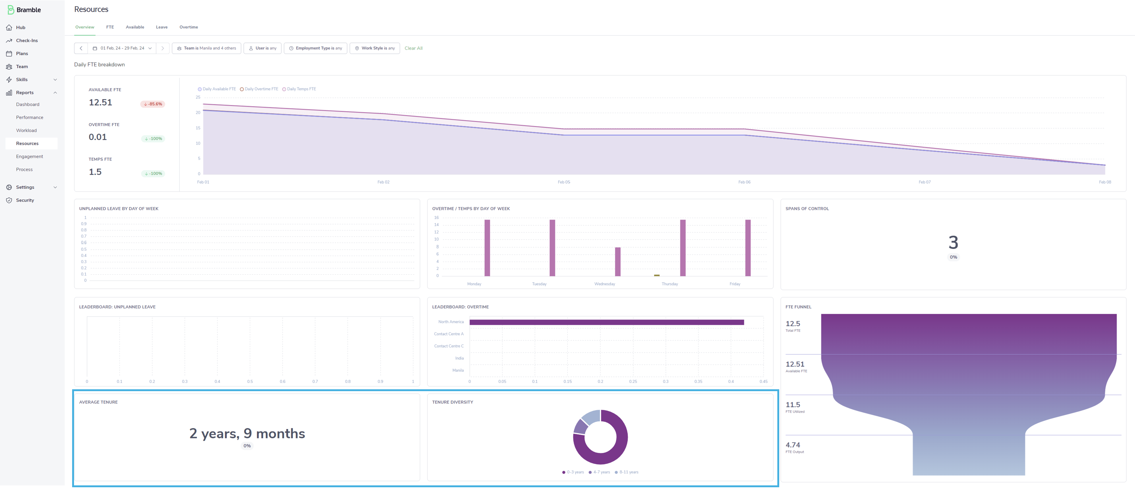The width and height of the screenshot is (1135, 491).
Task: Open the Employment Type filter button
Action: click(x=316, y=48)
